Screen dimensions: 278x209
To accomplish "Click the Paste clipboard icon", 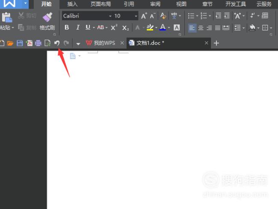I will pyautogui.click(x=7, y=18).
